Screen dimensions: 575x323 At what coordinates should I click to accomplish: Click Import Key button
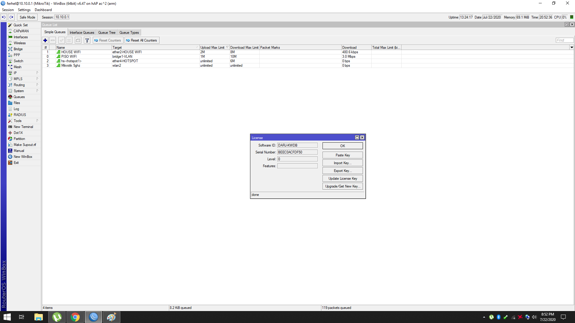[x=343, y=163]
